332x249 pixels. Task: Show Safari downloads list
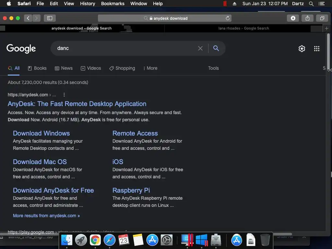pos(293,18)
